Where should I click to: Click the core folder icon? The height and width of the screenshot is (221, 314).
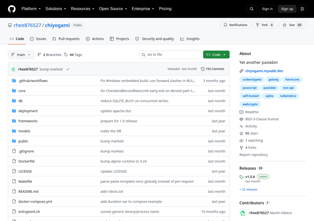[x=14, y=91]
